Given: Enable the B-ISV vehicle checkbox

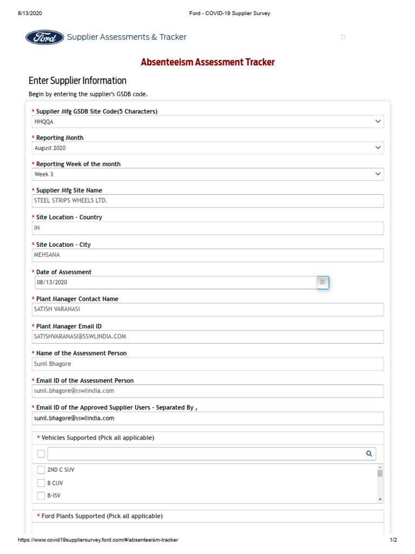Looking at the screenshot, I should point(41,496).
